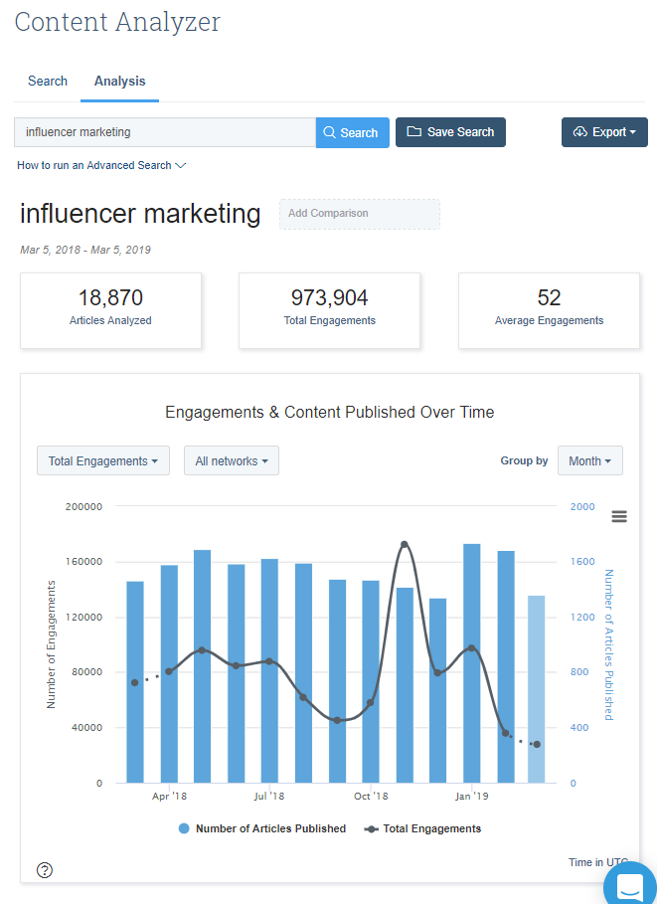Click the November engagement peak data point
The width and height of the screenshot is (657, 904).
click(404, 544)
